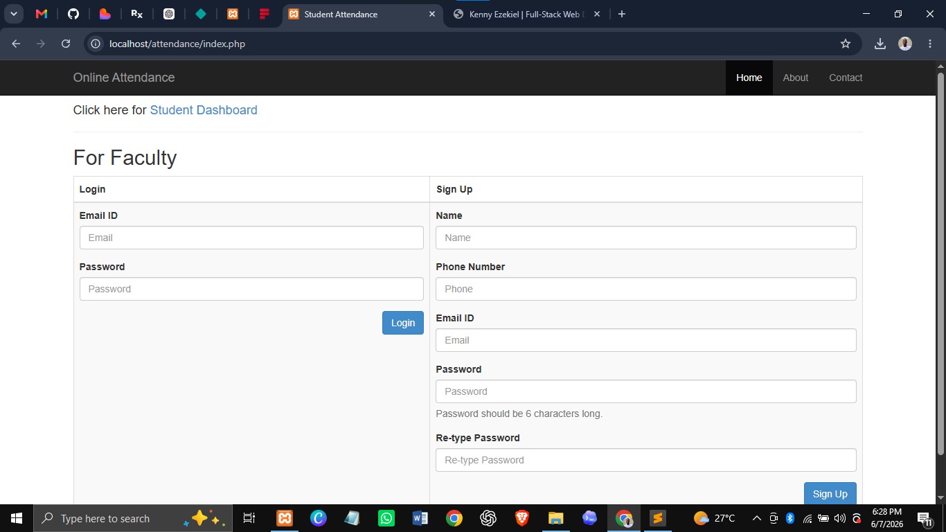The width and height of the screenshot is (946, 532).
Task: Show hidden system tray icons
Action: point(756,518)
